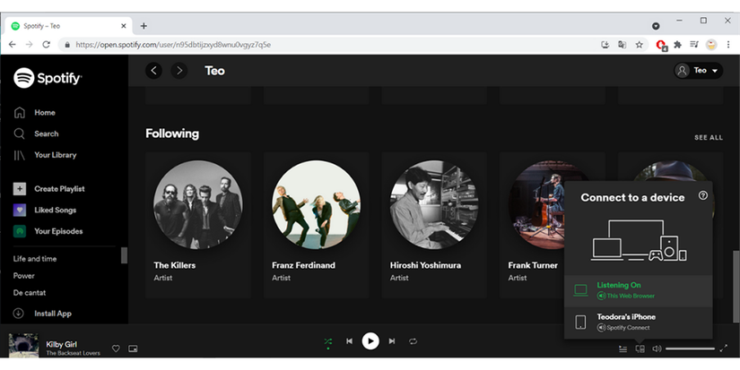
Task: Click browser back arrow
Action: click(x=13, y=45)
